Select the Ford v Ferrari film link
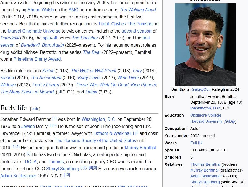Image resolution: width=248 pixels, height=187 pixels. pyautogui.click(x=46, y=85)
